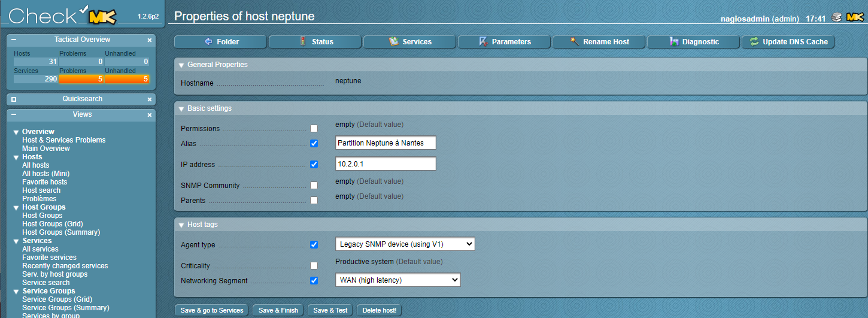Collapse the Basic settings section

click(x=181, y=109)
